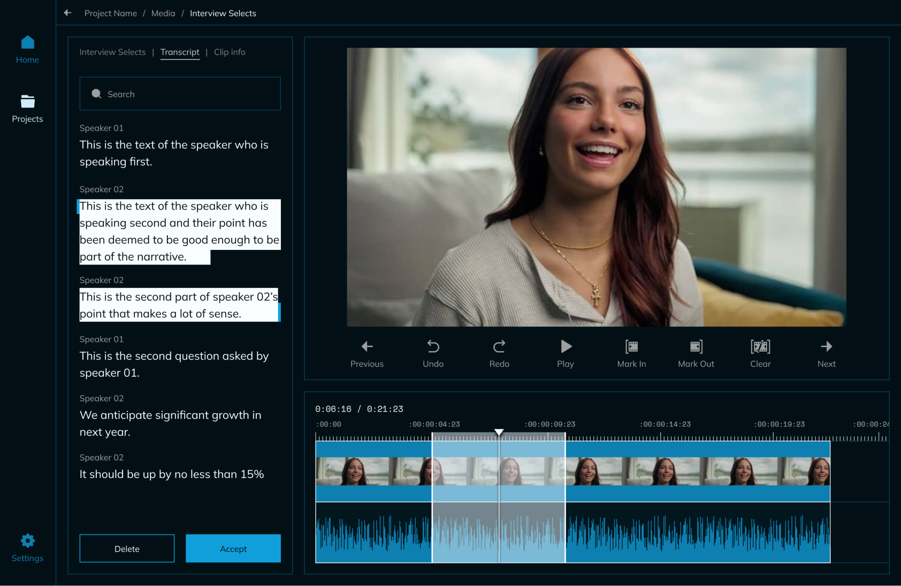901x586 pixels.
Task: Select the transcript line about 15% growth
Action: click(172, 474)
